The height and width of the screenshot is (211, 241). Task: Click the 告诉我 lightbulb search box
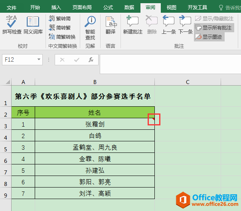tap(230, 8)
